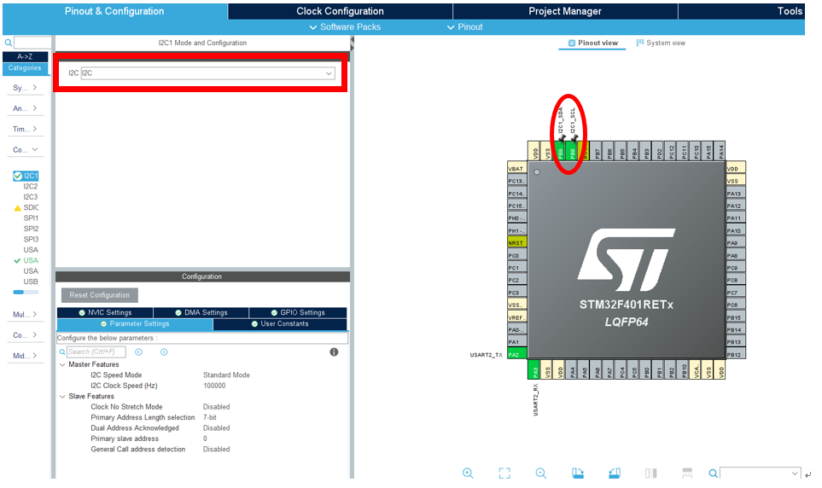Expand the Timers category
Screen dimensions: 822x488
click(x=25, y=129)
